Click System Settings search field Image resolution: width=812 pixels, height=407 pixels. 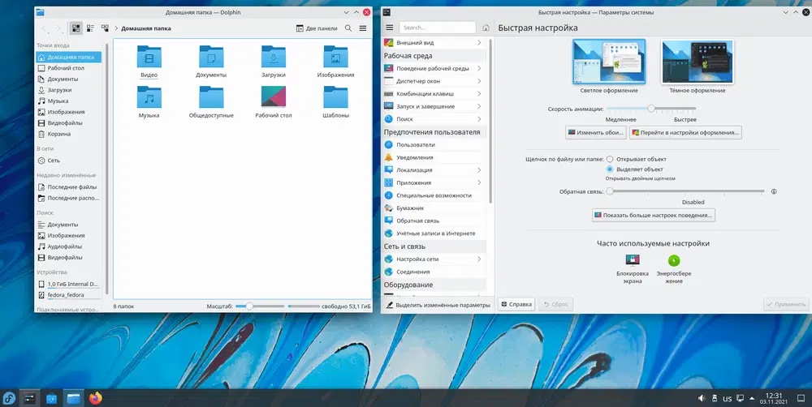point(438,28)
